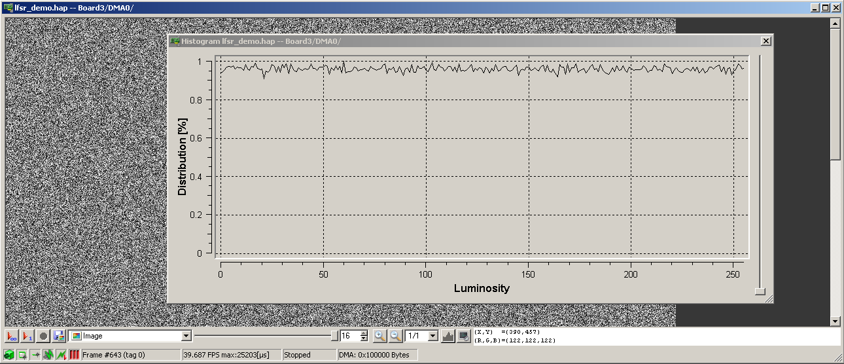Click the green cube status bar icon
Screen dimensions: 844x364
coord(9,355)
